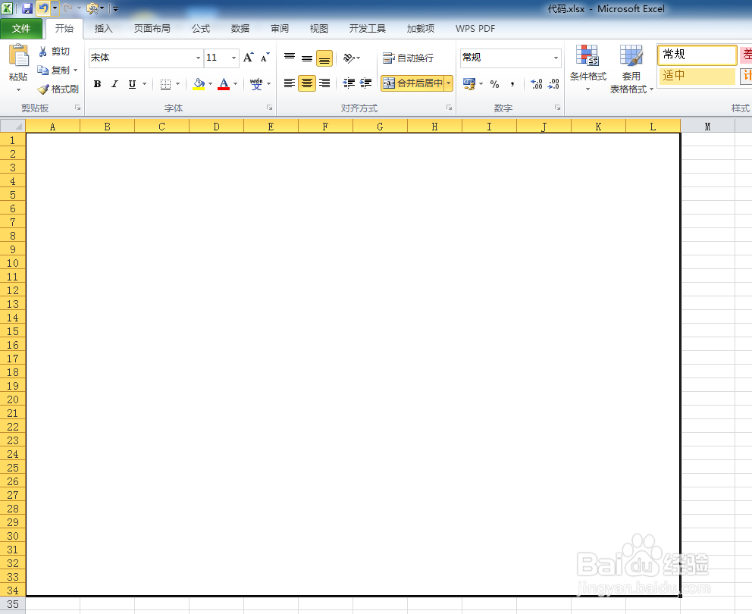Screen dimensions: 752x614
Task: Open number dialog launcher in 数字 group
Action: click(558, 108)
